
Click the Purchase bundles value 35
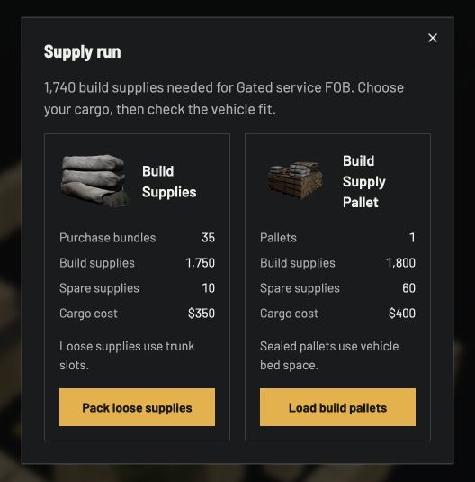tap(208, 238)
